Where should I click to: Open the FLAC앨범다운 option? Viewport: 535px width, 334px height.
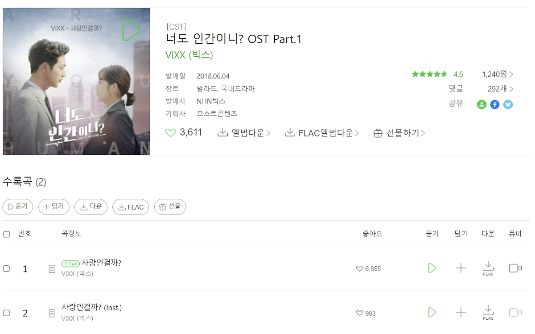(322, 133)
